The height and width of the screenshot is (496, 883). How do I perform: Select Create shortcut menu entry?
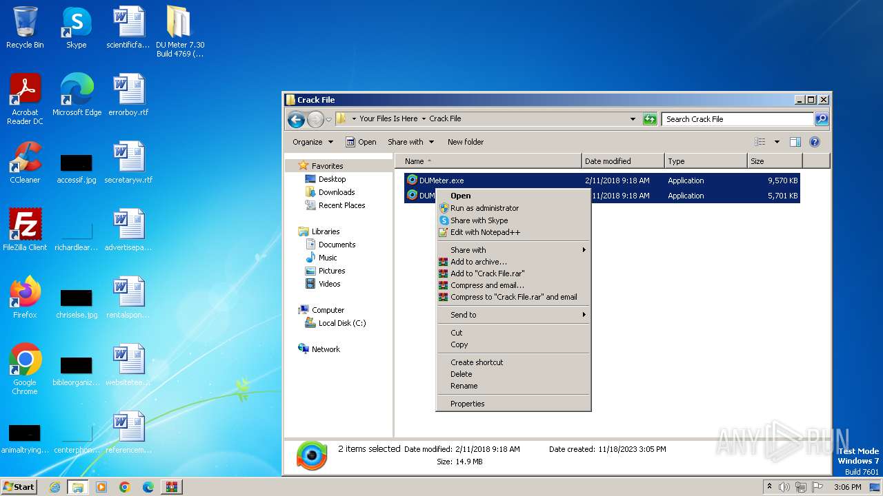514,362
